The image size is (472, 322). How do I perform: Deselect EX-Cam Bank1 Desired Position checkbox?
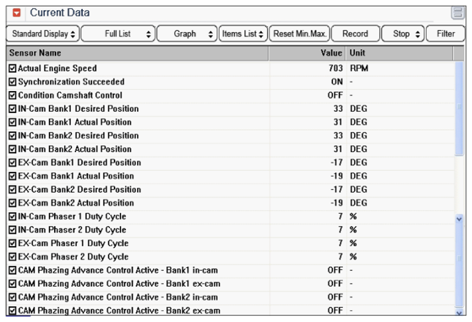pyautogui.click(x=13, y=163)
